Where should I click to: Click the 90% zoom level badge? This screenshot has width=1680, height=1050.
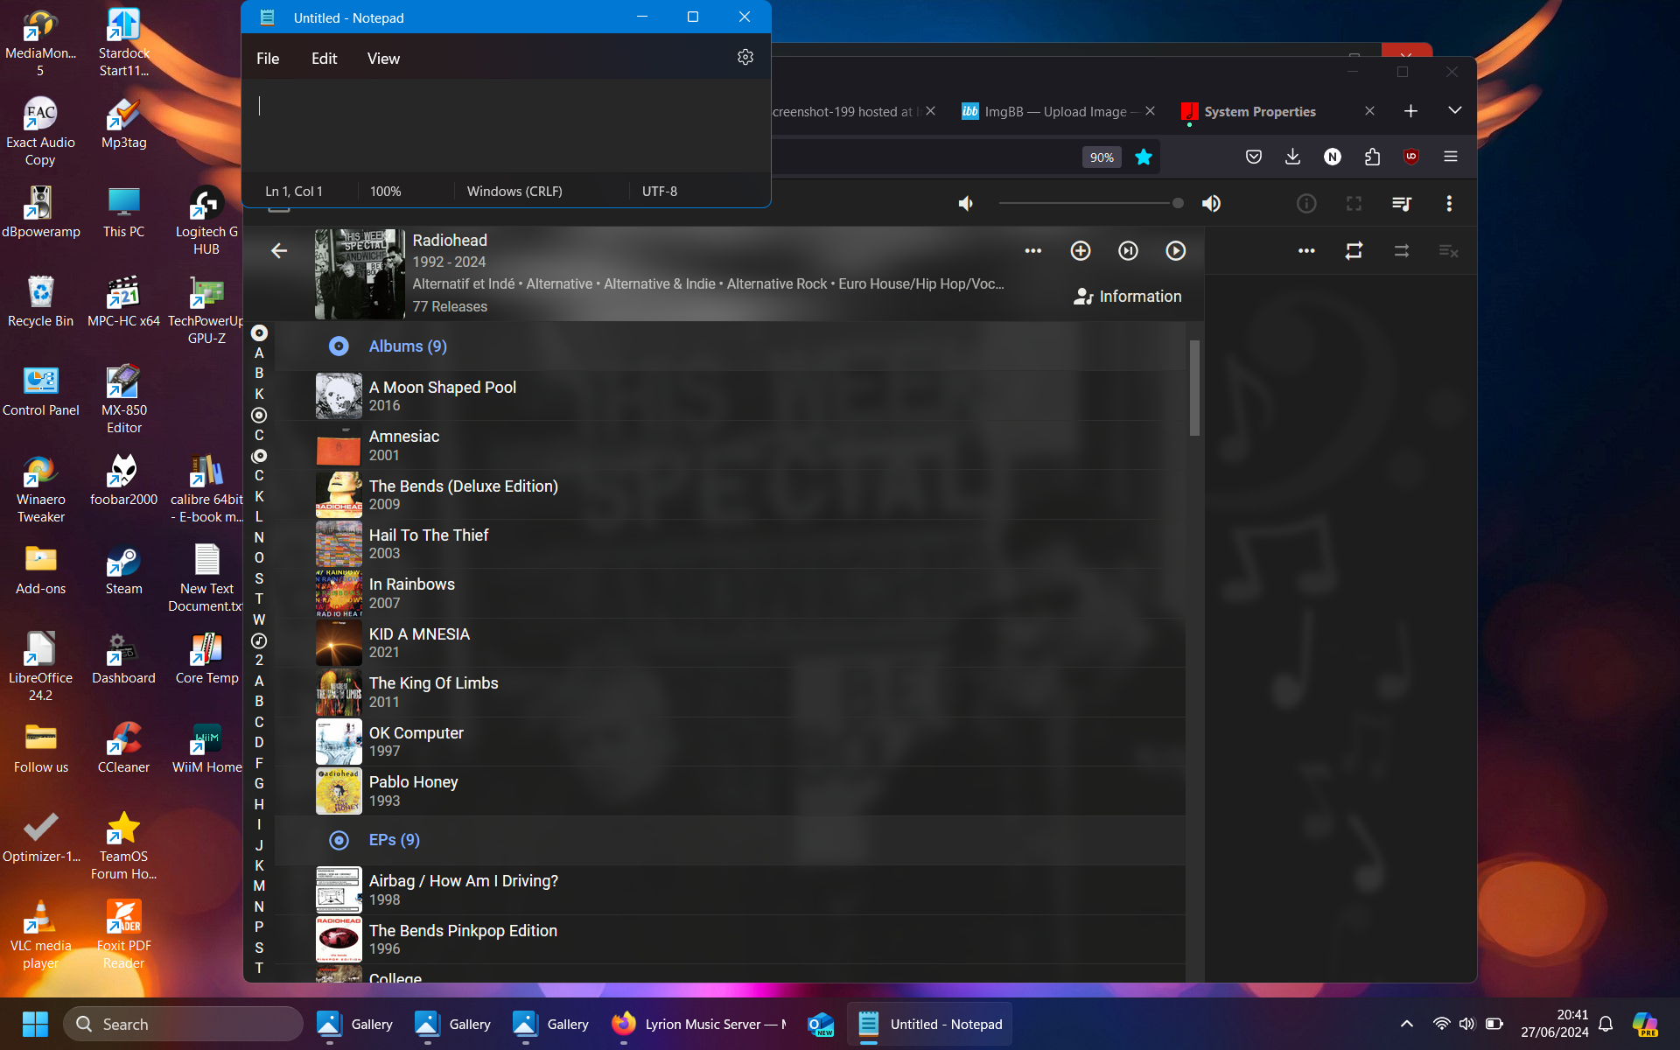pos(1102,157)
